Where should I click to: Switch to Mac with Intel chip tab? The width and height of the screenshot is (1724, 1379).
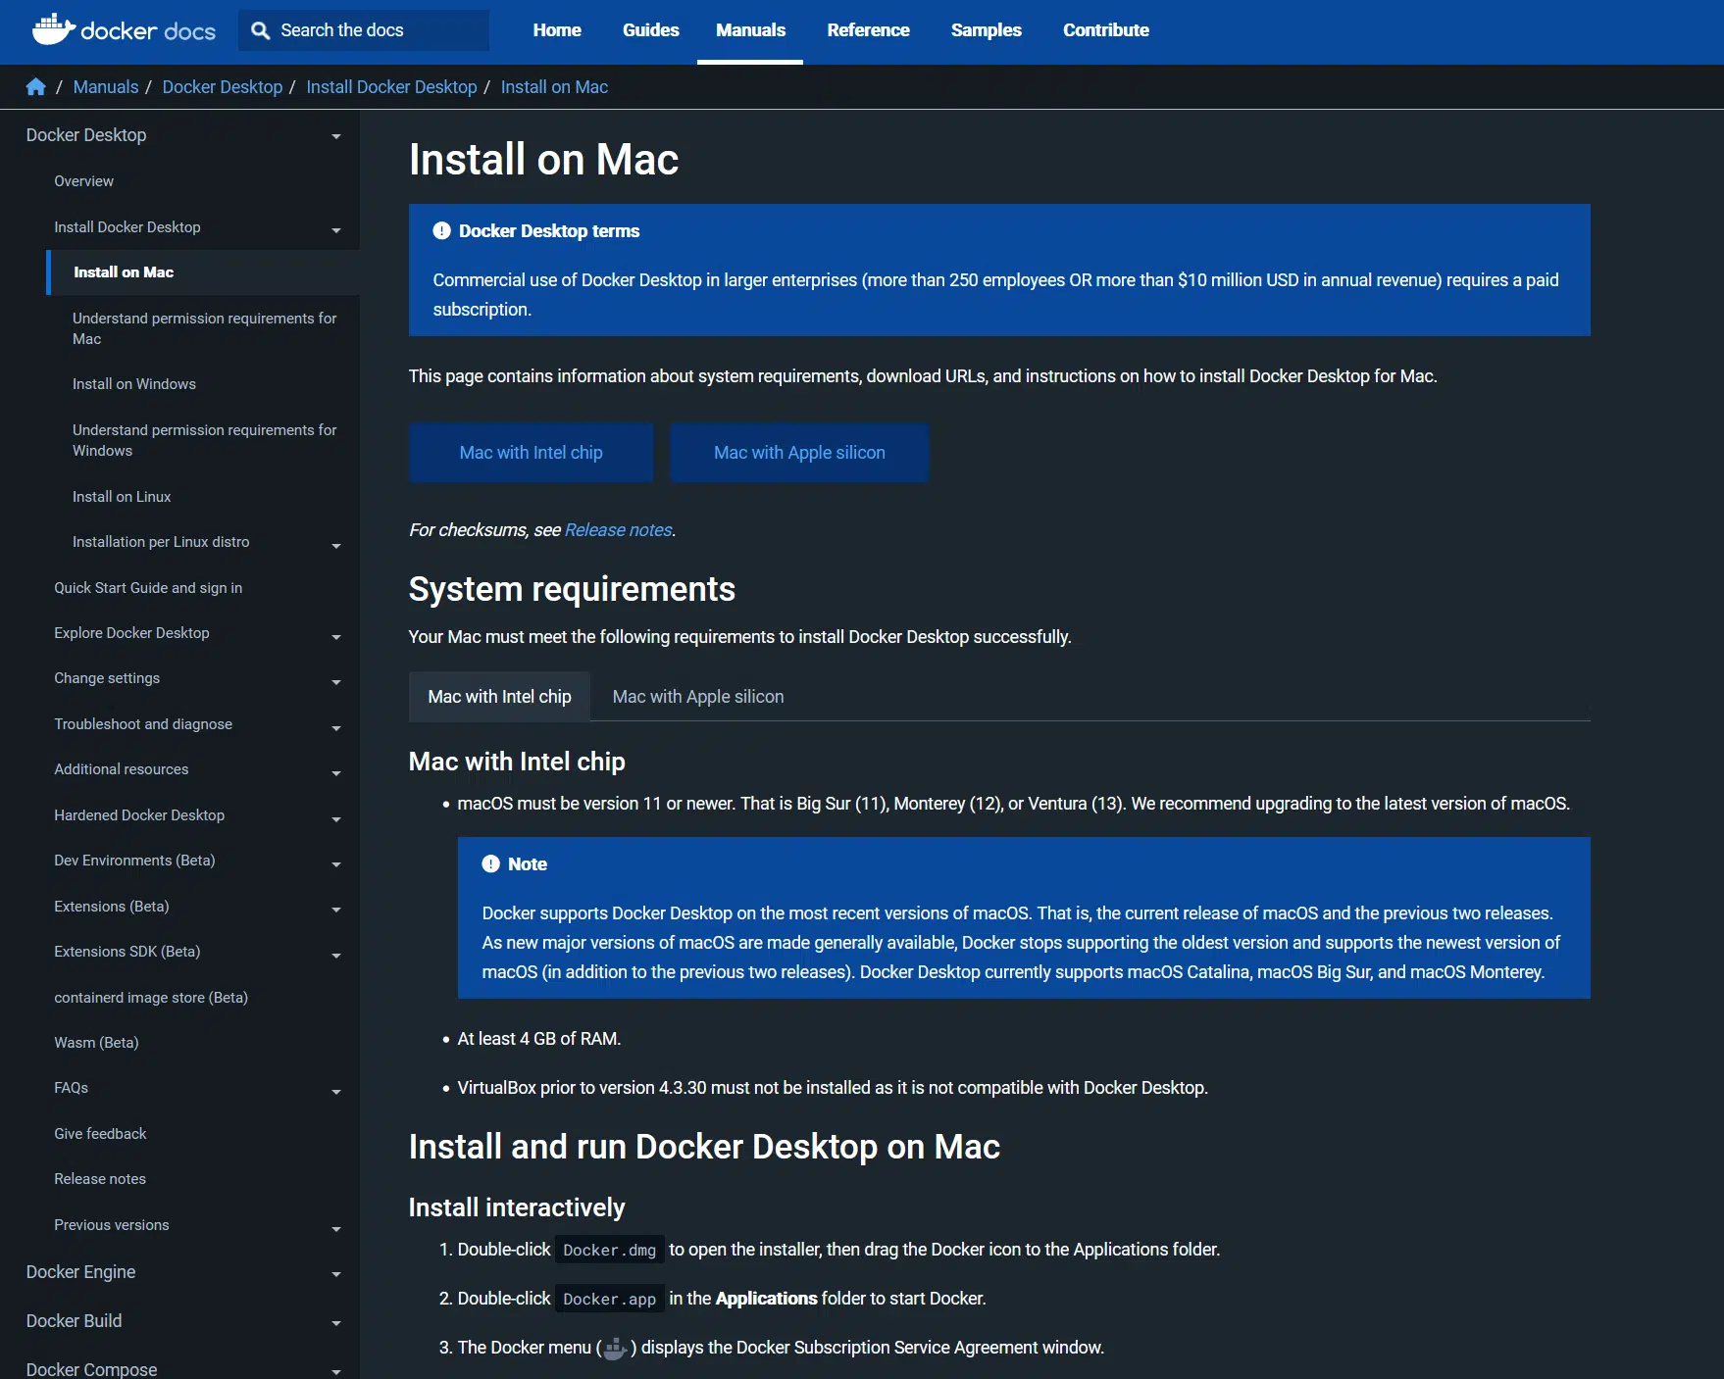coord(499,697)
